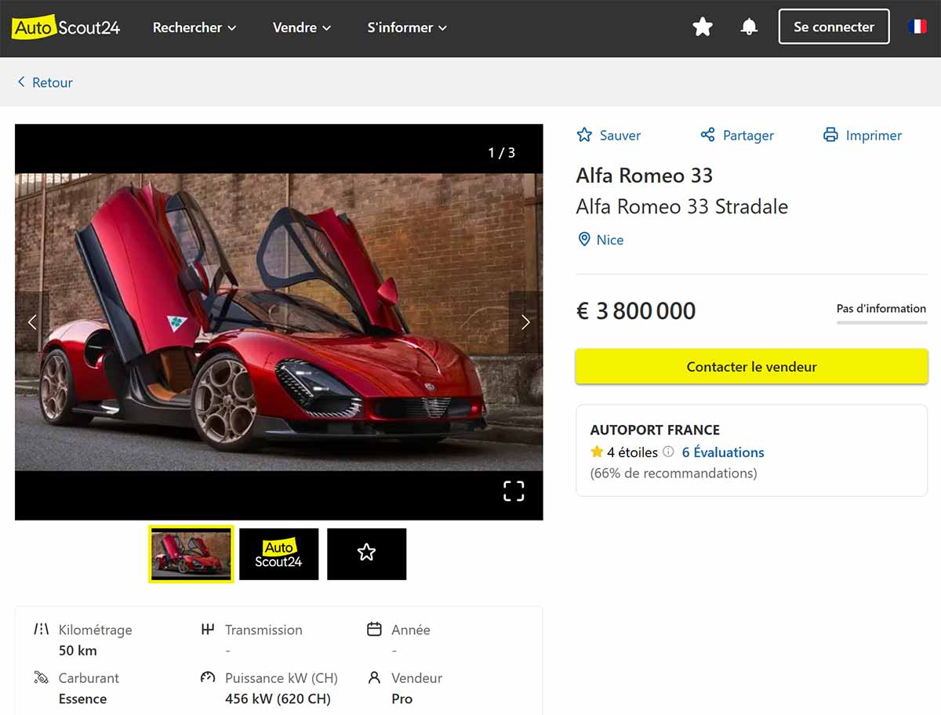Open the photo gallery in fullscreen
941x715 pixels.
[514, 491]
